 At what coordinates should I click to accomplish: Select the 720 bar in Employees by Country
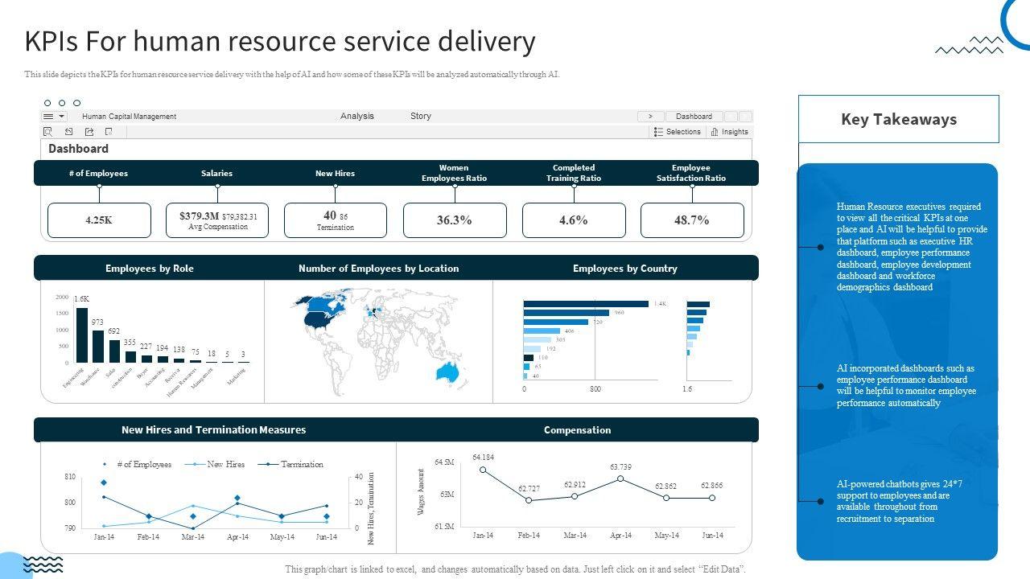tap(556, 322)
